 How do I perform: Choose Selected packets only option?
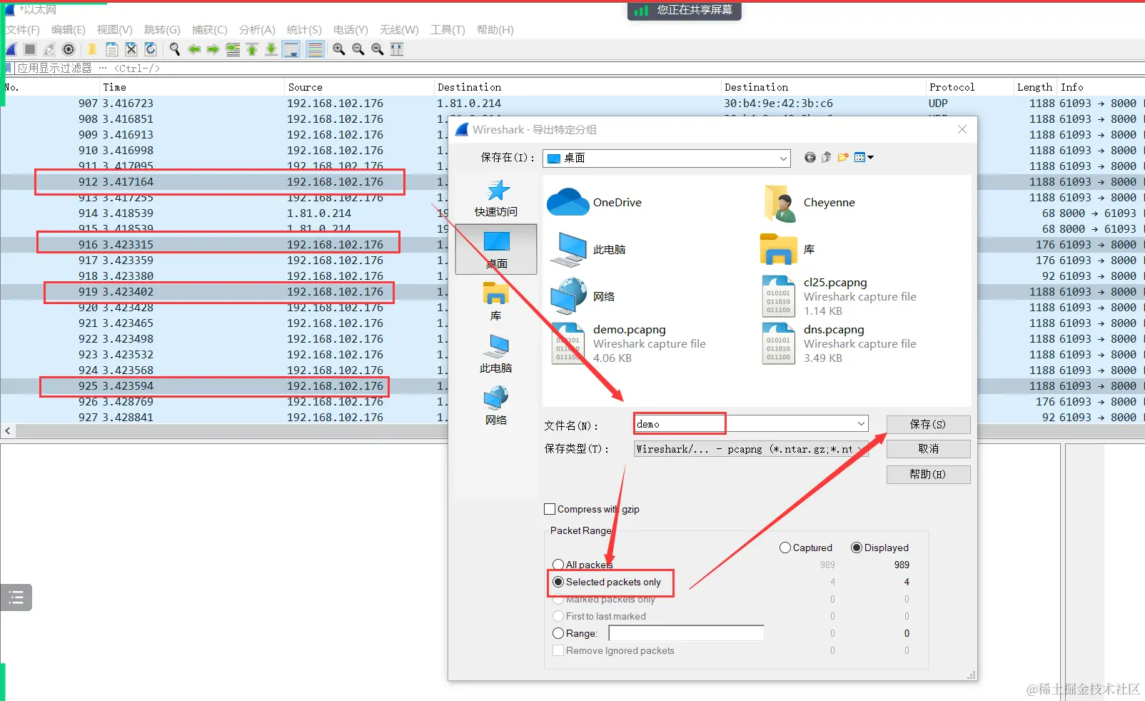[558, 582]
